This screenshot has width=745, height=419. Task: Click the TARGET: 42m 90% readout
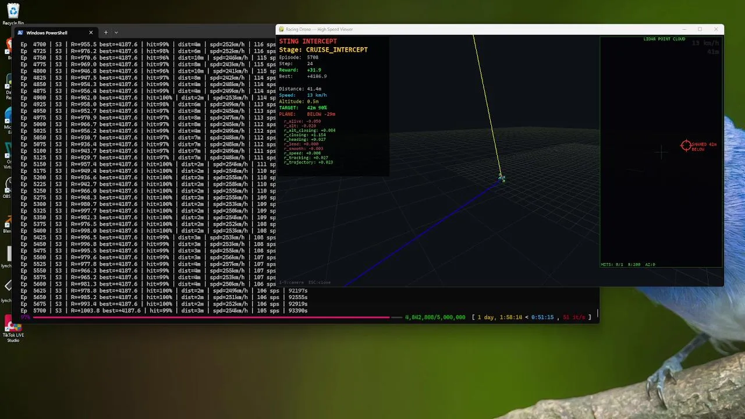(x=303, y=108)
